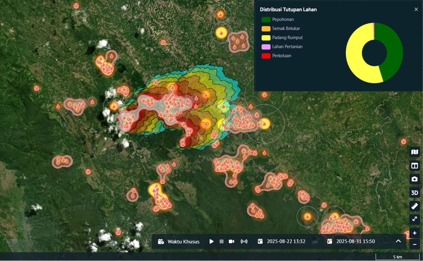Open the Waktu Khusus time mode selector
423x261 pixels.
click(x=179, y=241)
